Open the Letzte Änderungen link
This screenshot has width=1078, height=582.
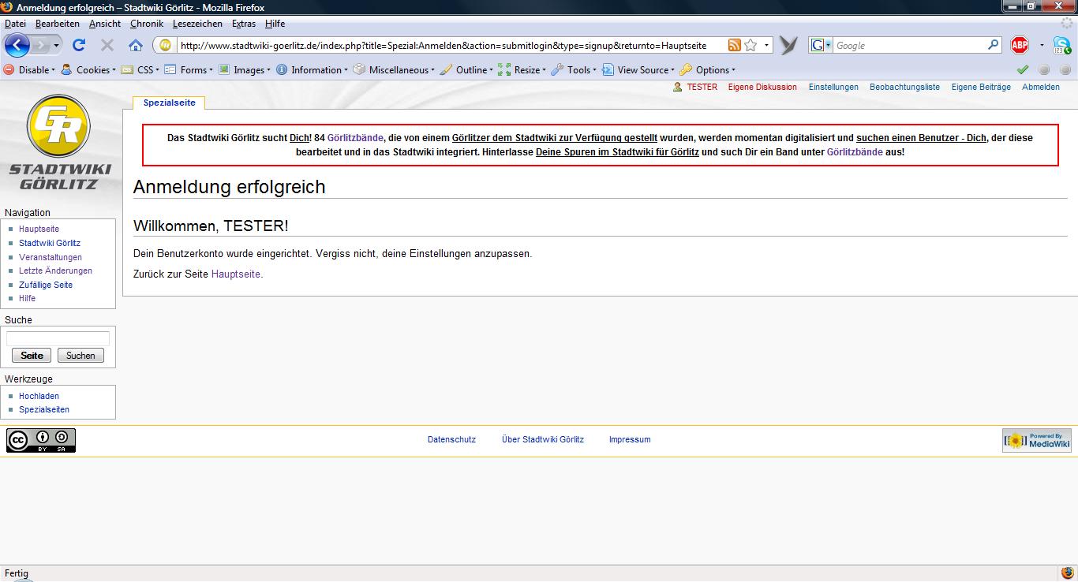click(x=55, y=270)
